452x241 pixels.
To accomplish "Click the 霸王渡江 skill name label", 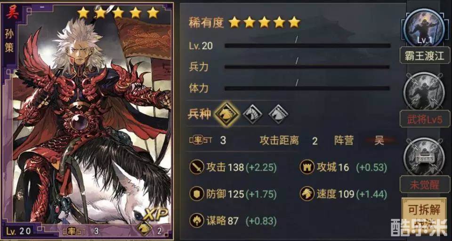I will (425, 55).
